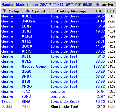Click Long side Break! message for VRTS

pos(71,51)
